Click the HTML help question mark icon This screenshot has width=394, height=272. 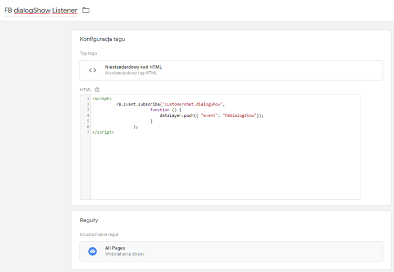coord(97,90)
